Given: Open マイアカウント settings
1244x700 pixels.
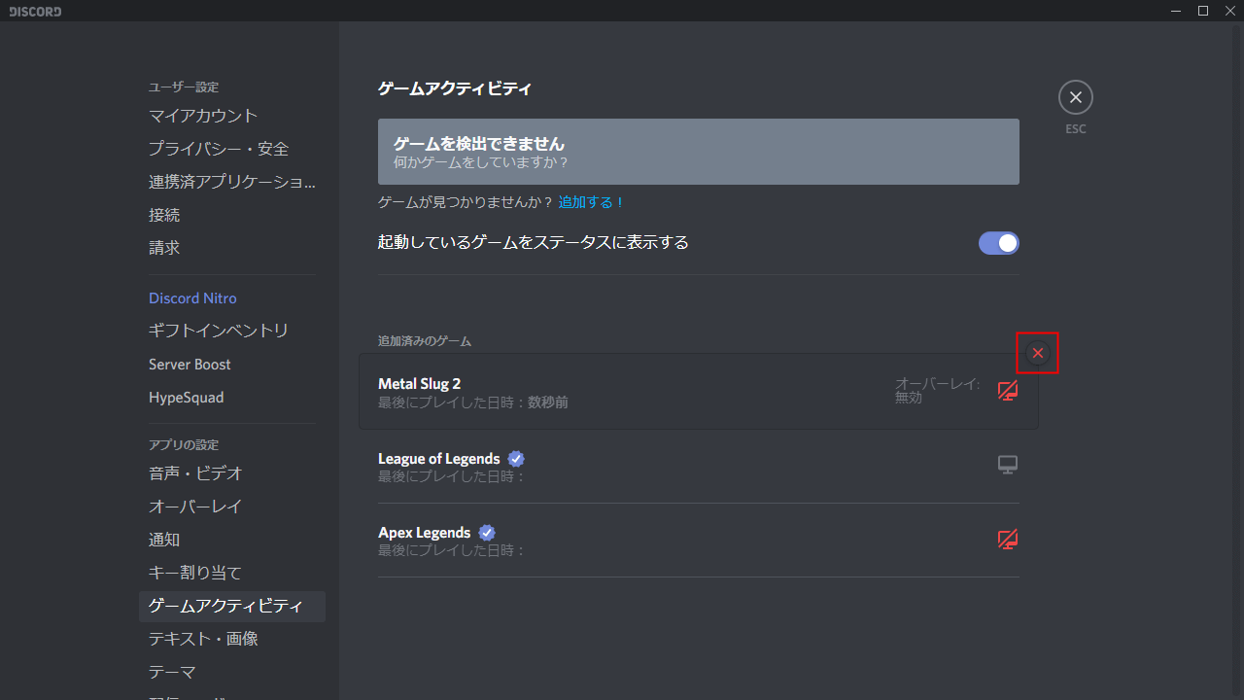Looking at the screenshot, I should coord(231,116).
